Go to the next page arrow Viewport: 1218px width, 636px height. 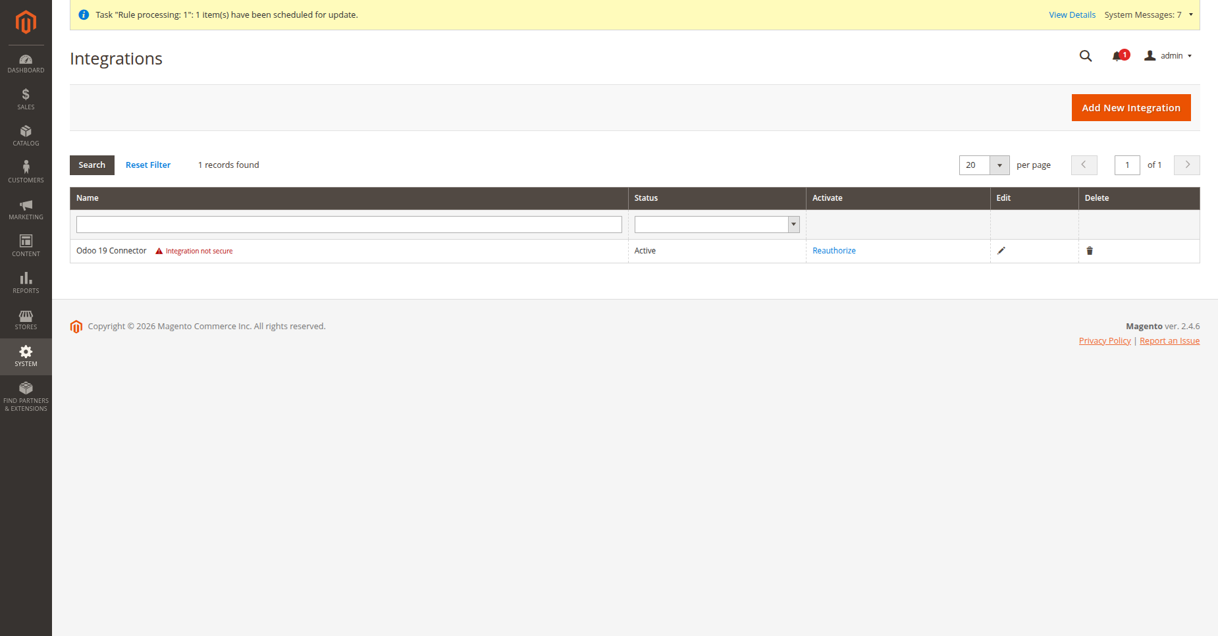pyautogui.click(x=1187, y=165)
